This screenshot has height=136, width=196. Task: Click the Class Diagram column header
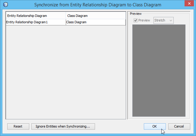point(96,16)
